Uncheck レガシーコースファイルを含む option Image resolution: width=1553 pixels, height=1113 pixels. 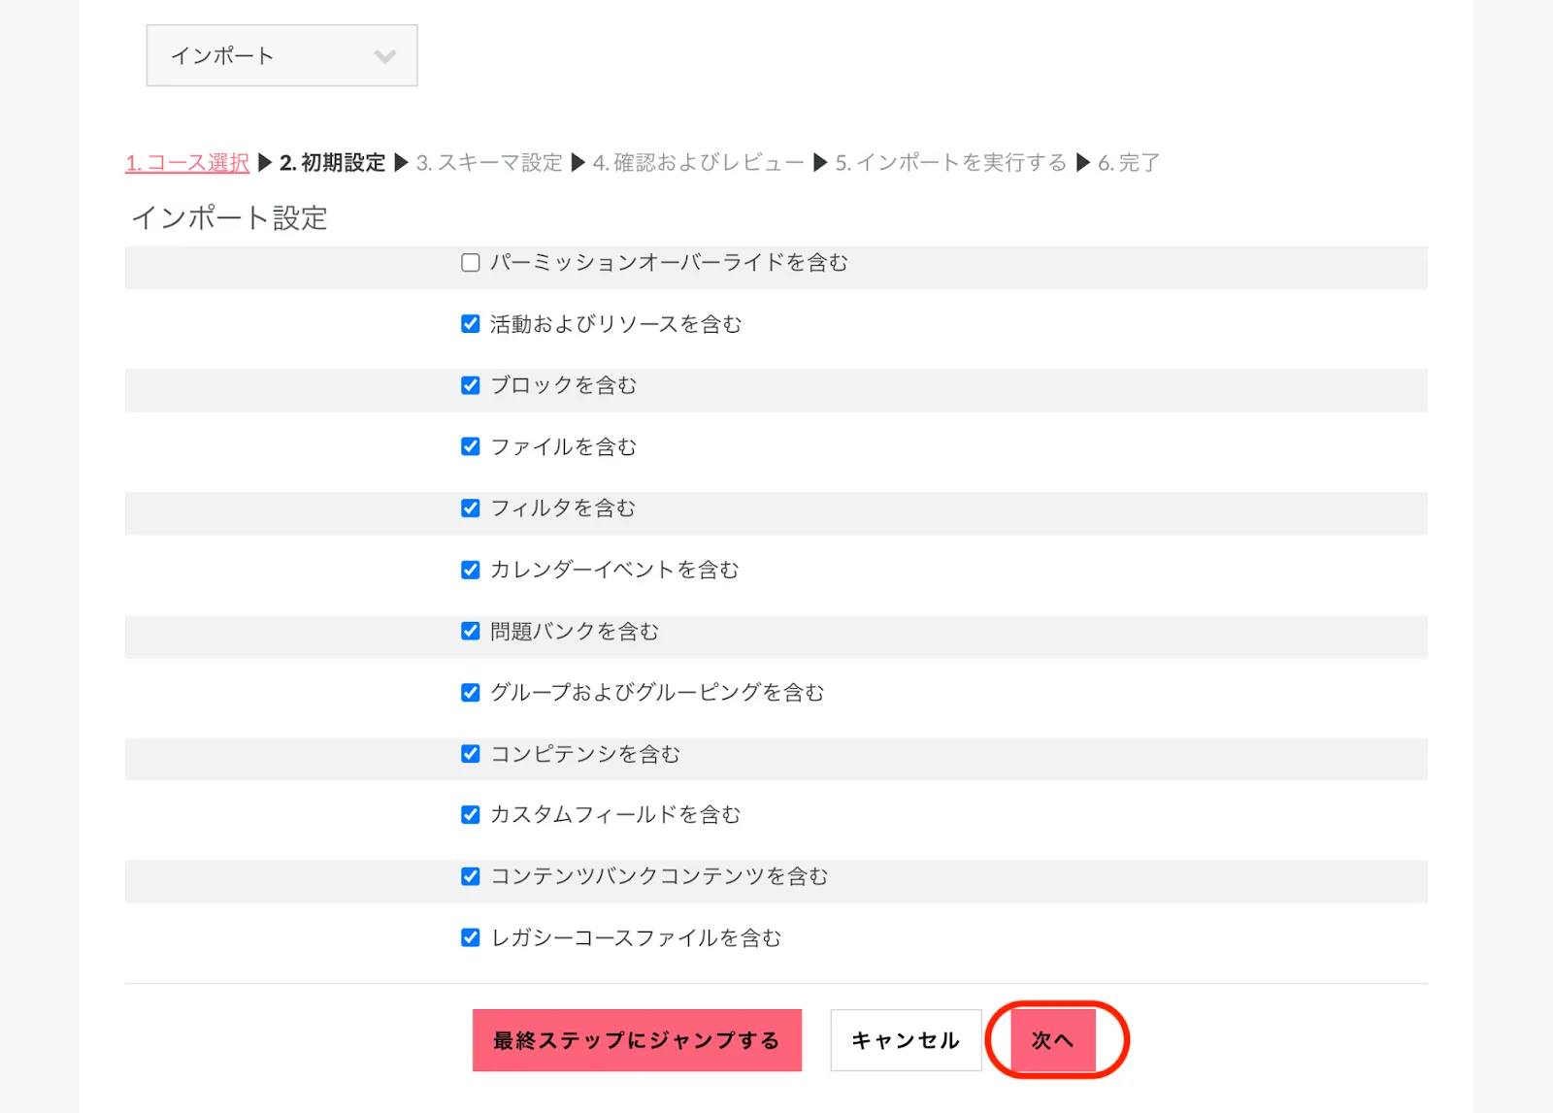pyautogui.click(x=471, y=938)
